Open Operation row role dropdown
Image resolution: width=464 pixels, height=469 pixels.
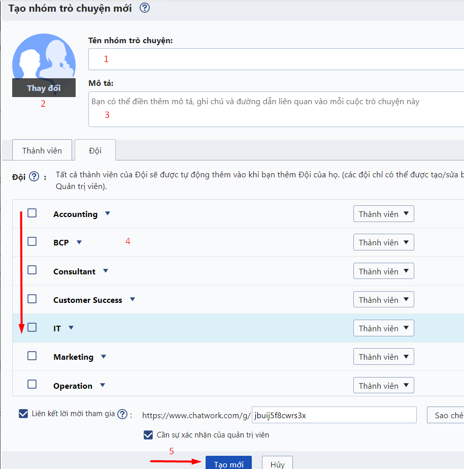pos(384,385)
